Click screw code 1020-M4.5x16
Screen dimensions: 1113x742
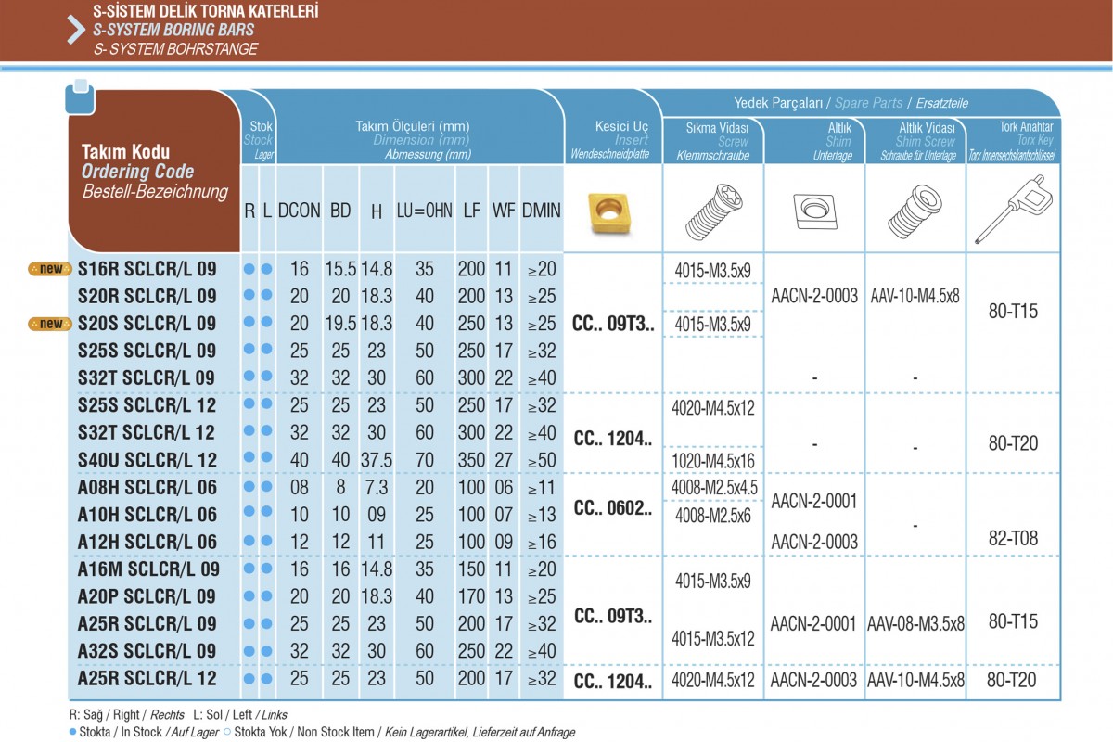[x=714, y=463]
